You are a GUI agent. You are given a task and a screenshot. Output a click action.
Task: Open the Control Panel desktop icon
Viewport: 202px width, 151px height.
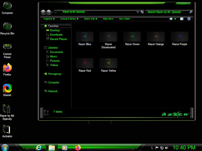(x=7, y=51)
